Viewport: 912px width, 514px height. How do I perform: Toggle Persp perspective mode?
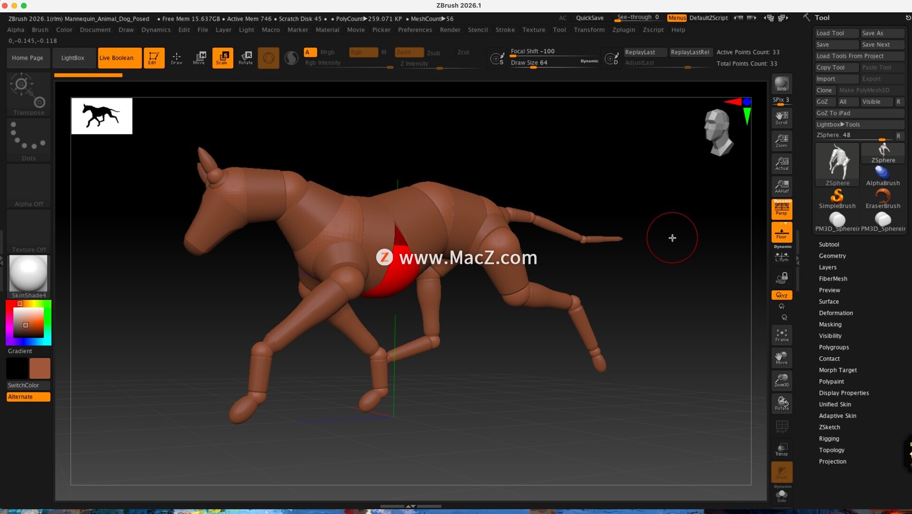click(781, 209)
